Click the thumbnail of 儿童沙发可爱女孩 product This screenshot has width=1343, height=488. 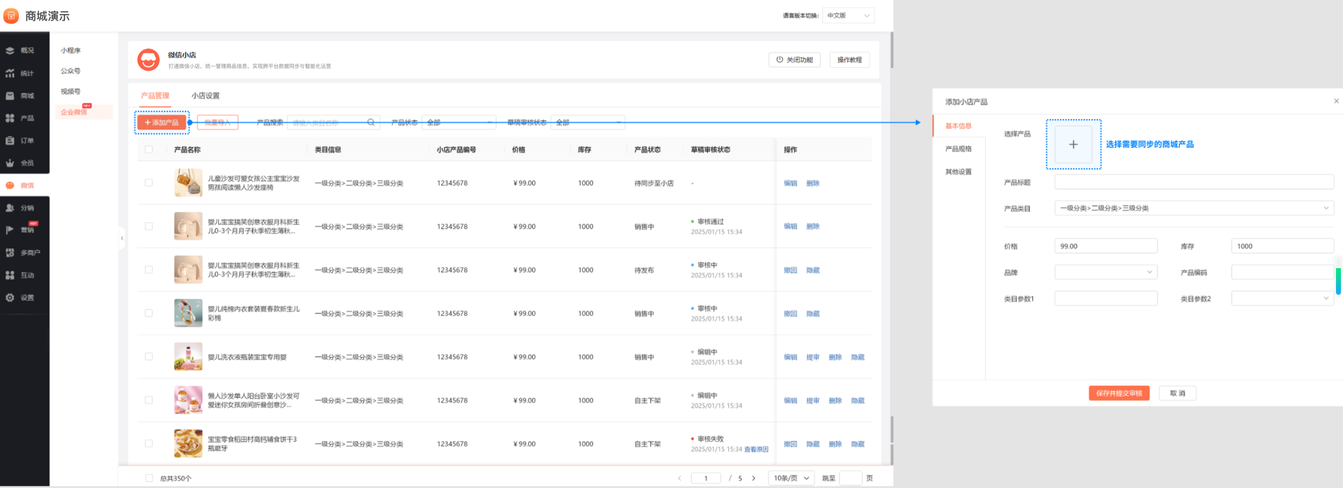(x=188, y=183)
